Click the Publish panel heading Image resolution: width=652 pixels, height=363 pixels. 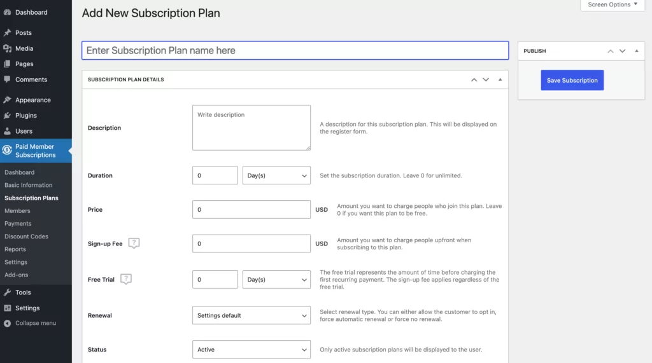(x=535, y=51)
